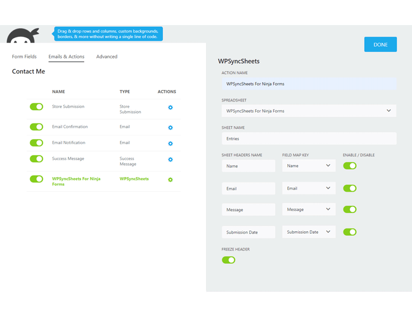Toggle the Email Confirmation action
Image resolution: width=412 pixels, height=326 pixels.
(36, 127)
